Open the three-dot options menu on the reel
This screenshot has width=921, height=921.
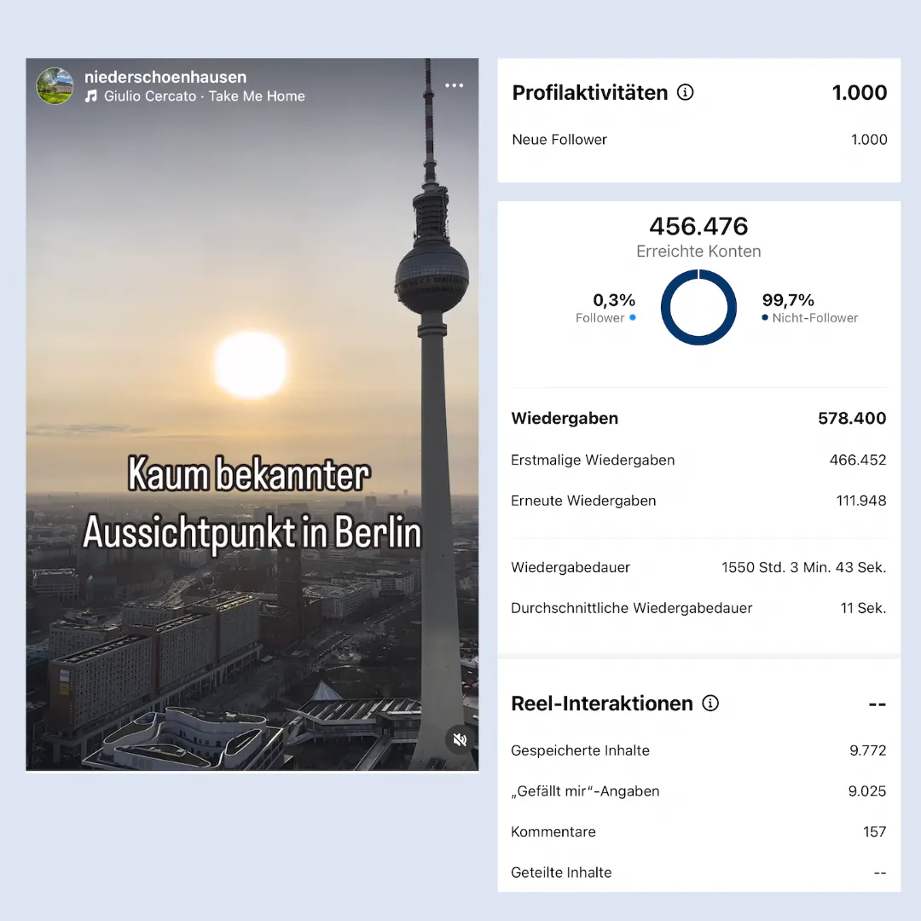pyautogui.click(x=454, y=86)
